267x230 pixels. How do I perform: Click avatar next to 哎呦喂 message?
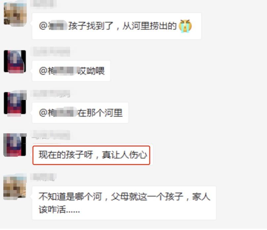(x=15, y=61)
